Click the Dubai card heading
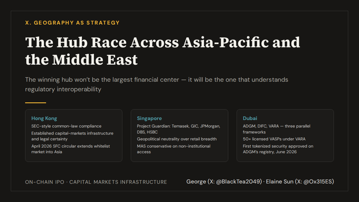The image size is (359, 202). click(x=250, y=118)
